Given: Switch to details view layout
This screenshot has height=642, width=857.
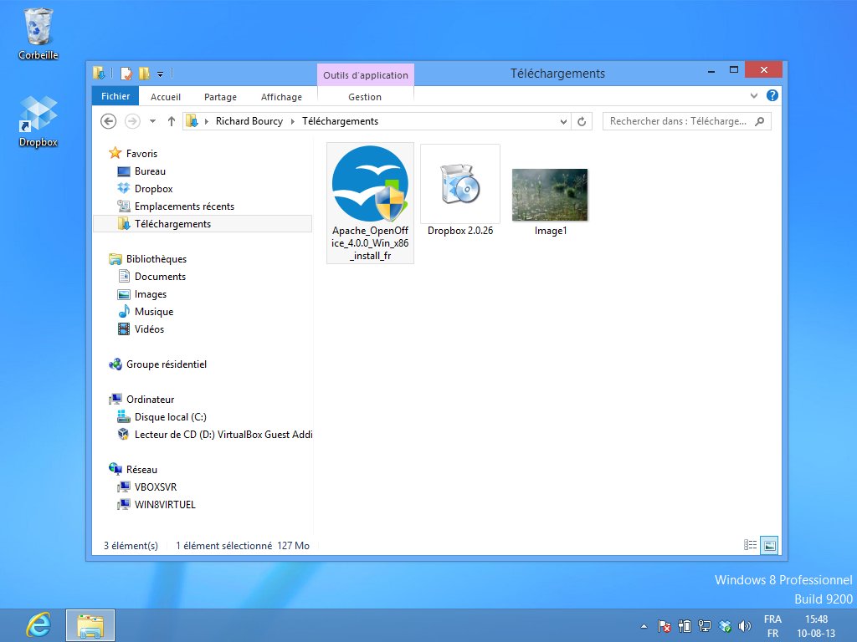Looking at the screenshot, I should [751, 545].
